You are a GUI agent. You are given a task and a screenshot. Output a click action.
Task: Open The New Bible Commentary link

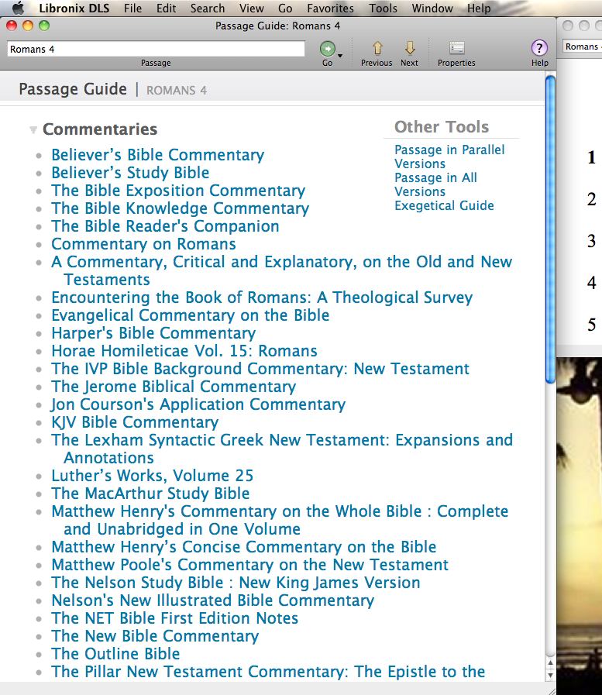pyautogui.click(x=155, y=636)
